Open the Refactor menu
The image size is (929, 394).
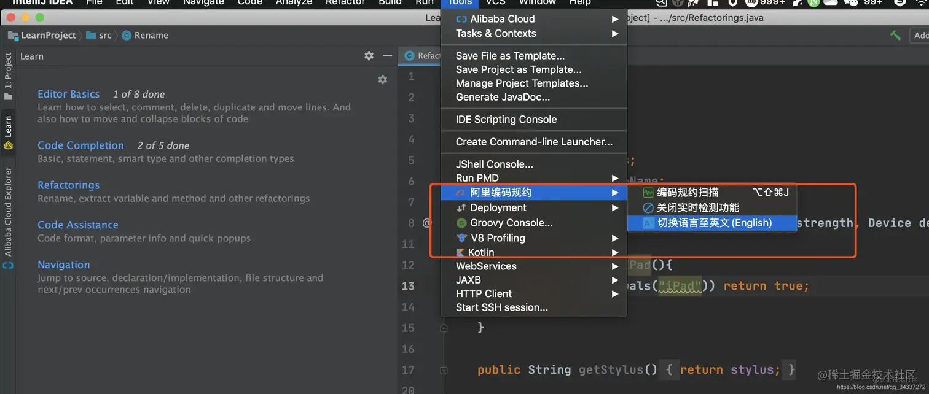tap(345, 2)
